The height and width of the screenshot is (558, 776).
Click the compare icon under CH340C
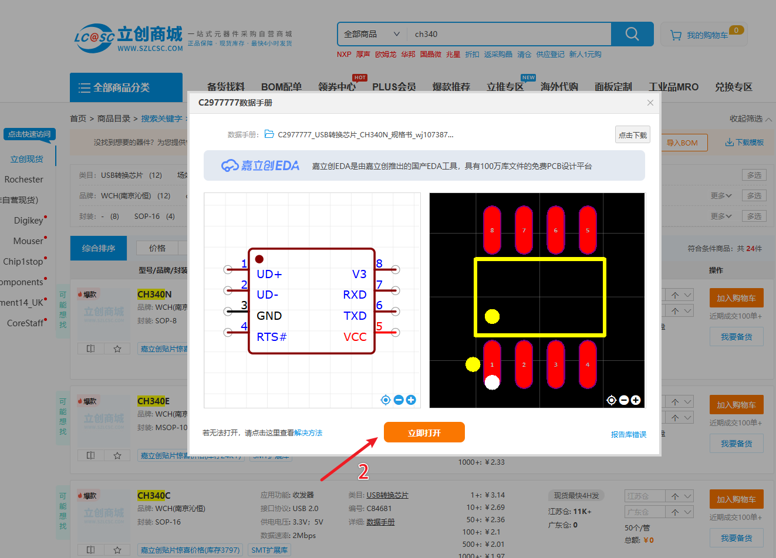click(91, 550)
